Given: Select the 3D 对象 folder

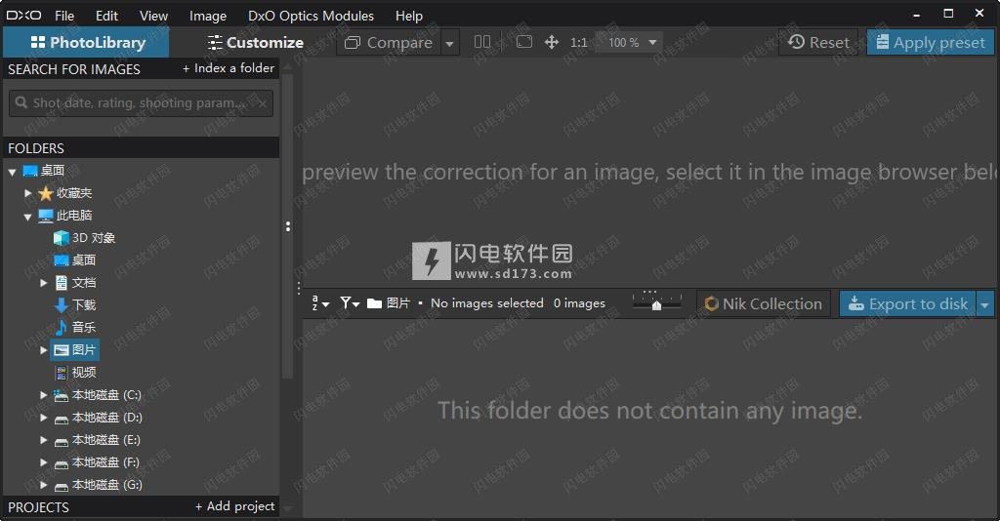Looking at the screenshot, I should point(84,237).
